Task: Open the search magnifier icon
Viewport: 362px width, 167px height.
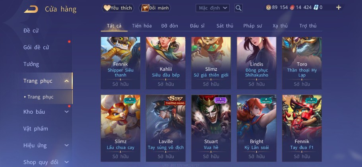Action: tap(238, 8)
